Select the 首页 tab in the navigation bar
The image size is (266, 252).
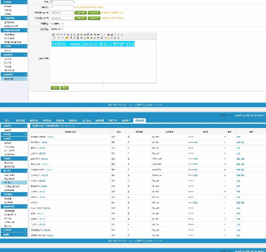click(7, 121)
